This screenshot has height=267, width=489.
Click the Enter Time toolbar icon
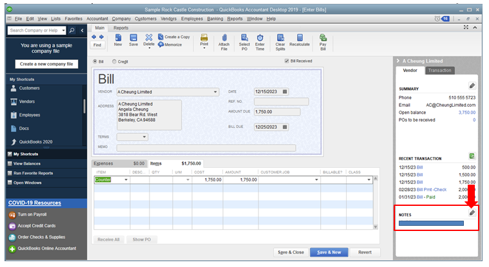click(260, 41)
